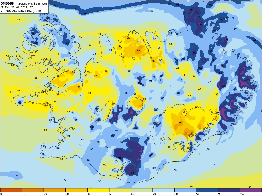Click the 'VT: Fös. 29.01.2021 03Z (+9 h)' line
The image size is (262, 196).
point(21,11)
